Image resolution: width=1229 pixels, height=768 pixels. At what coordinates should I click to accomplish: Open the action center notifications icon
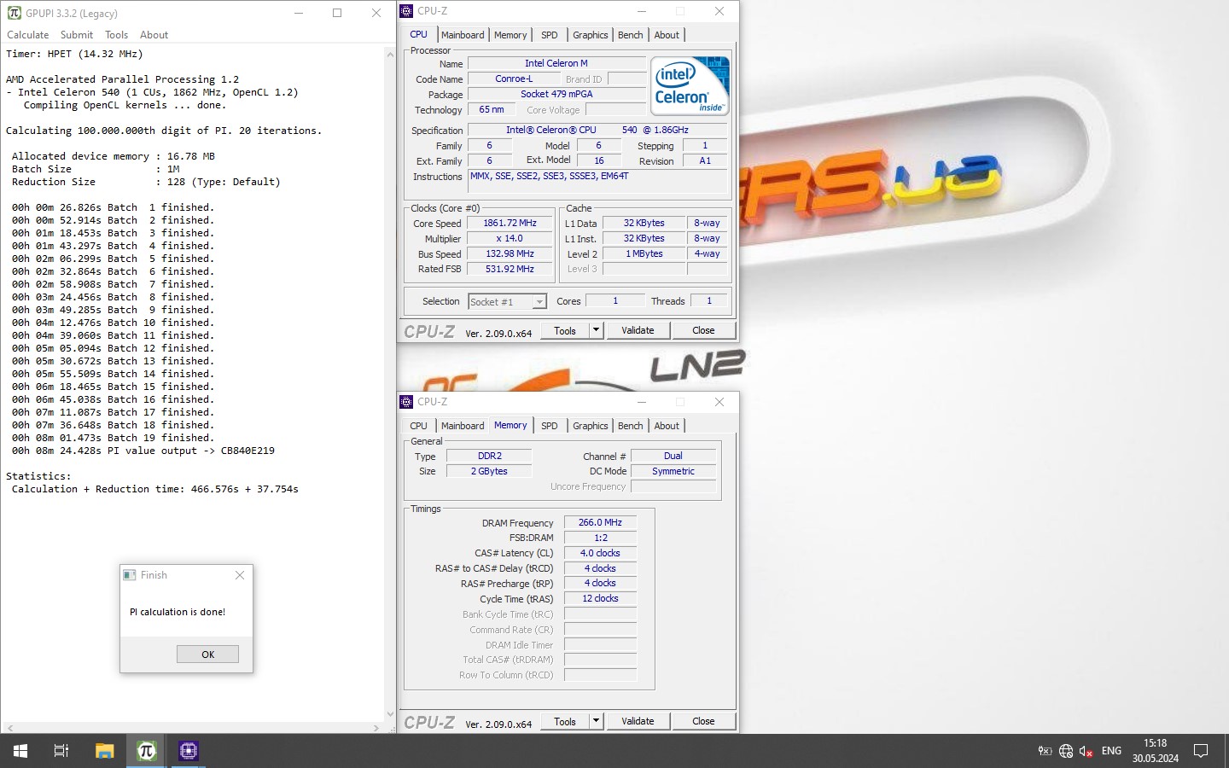[x=1201, y=751]
